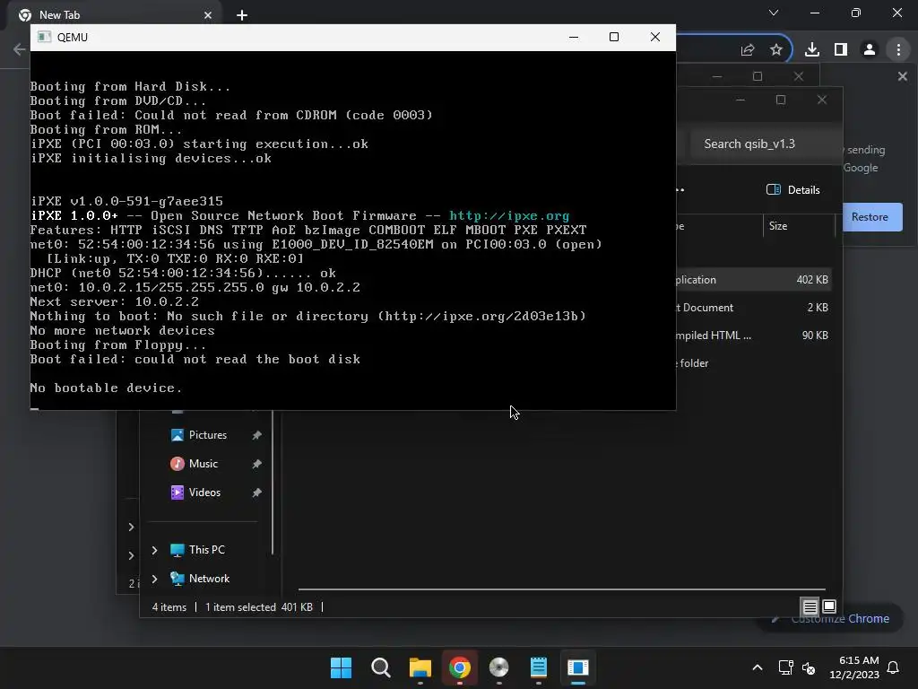Open taskbar Search

[x=380, y=667]
